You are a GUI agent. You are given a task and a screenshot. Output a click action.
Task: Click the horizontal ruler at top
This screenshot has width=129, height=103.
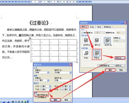[x=46, y=2]
